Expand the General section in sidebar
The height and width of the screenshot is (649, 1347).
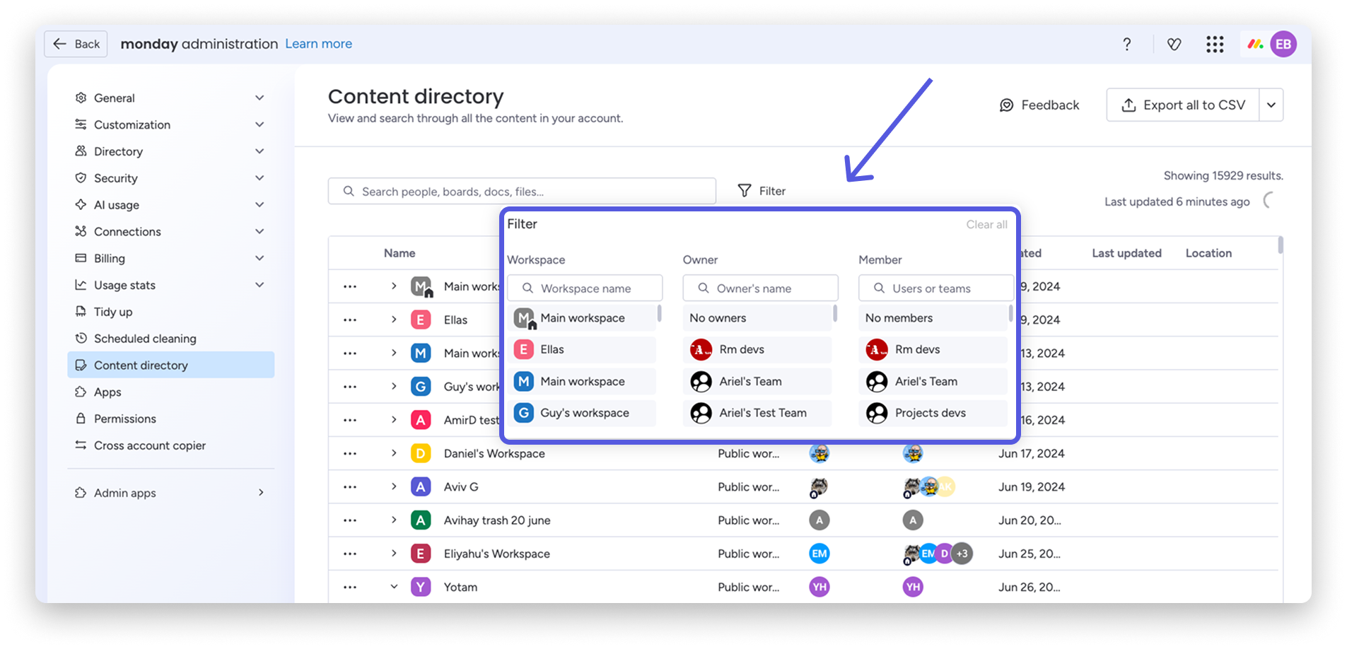260,98
